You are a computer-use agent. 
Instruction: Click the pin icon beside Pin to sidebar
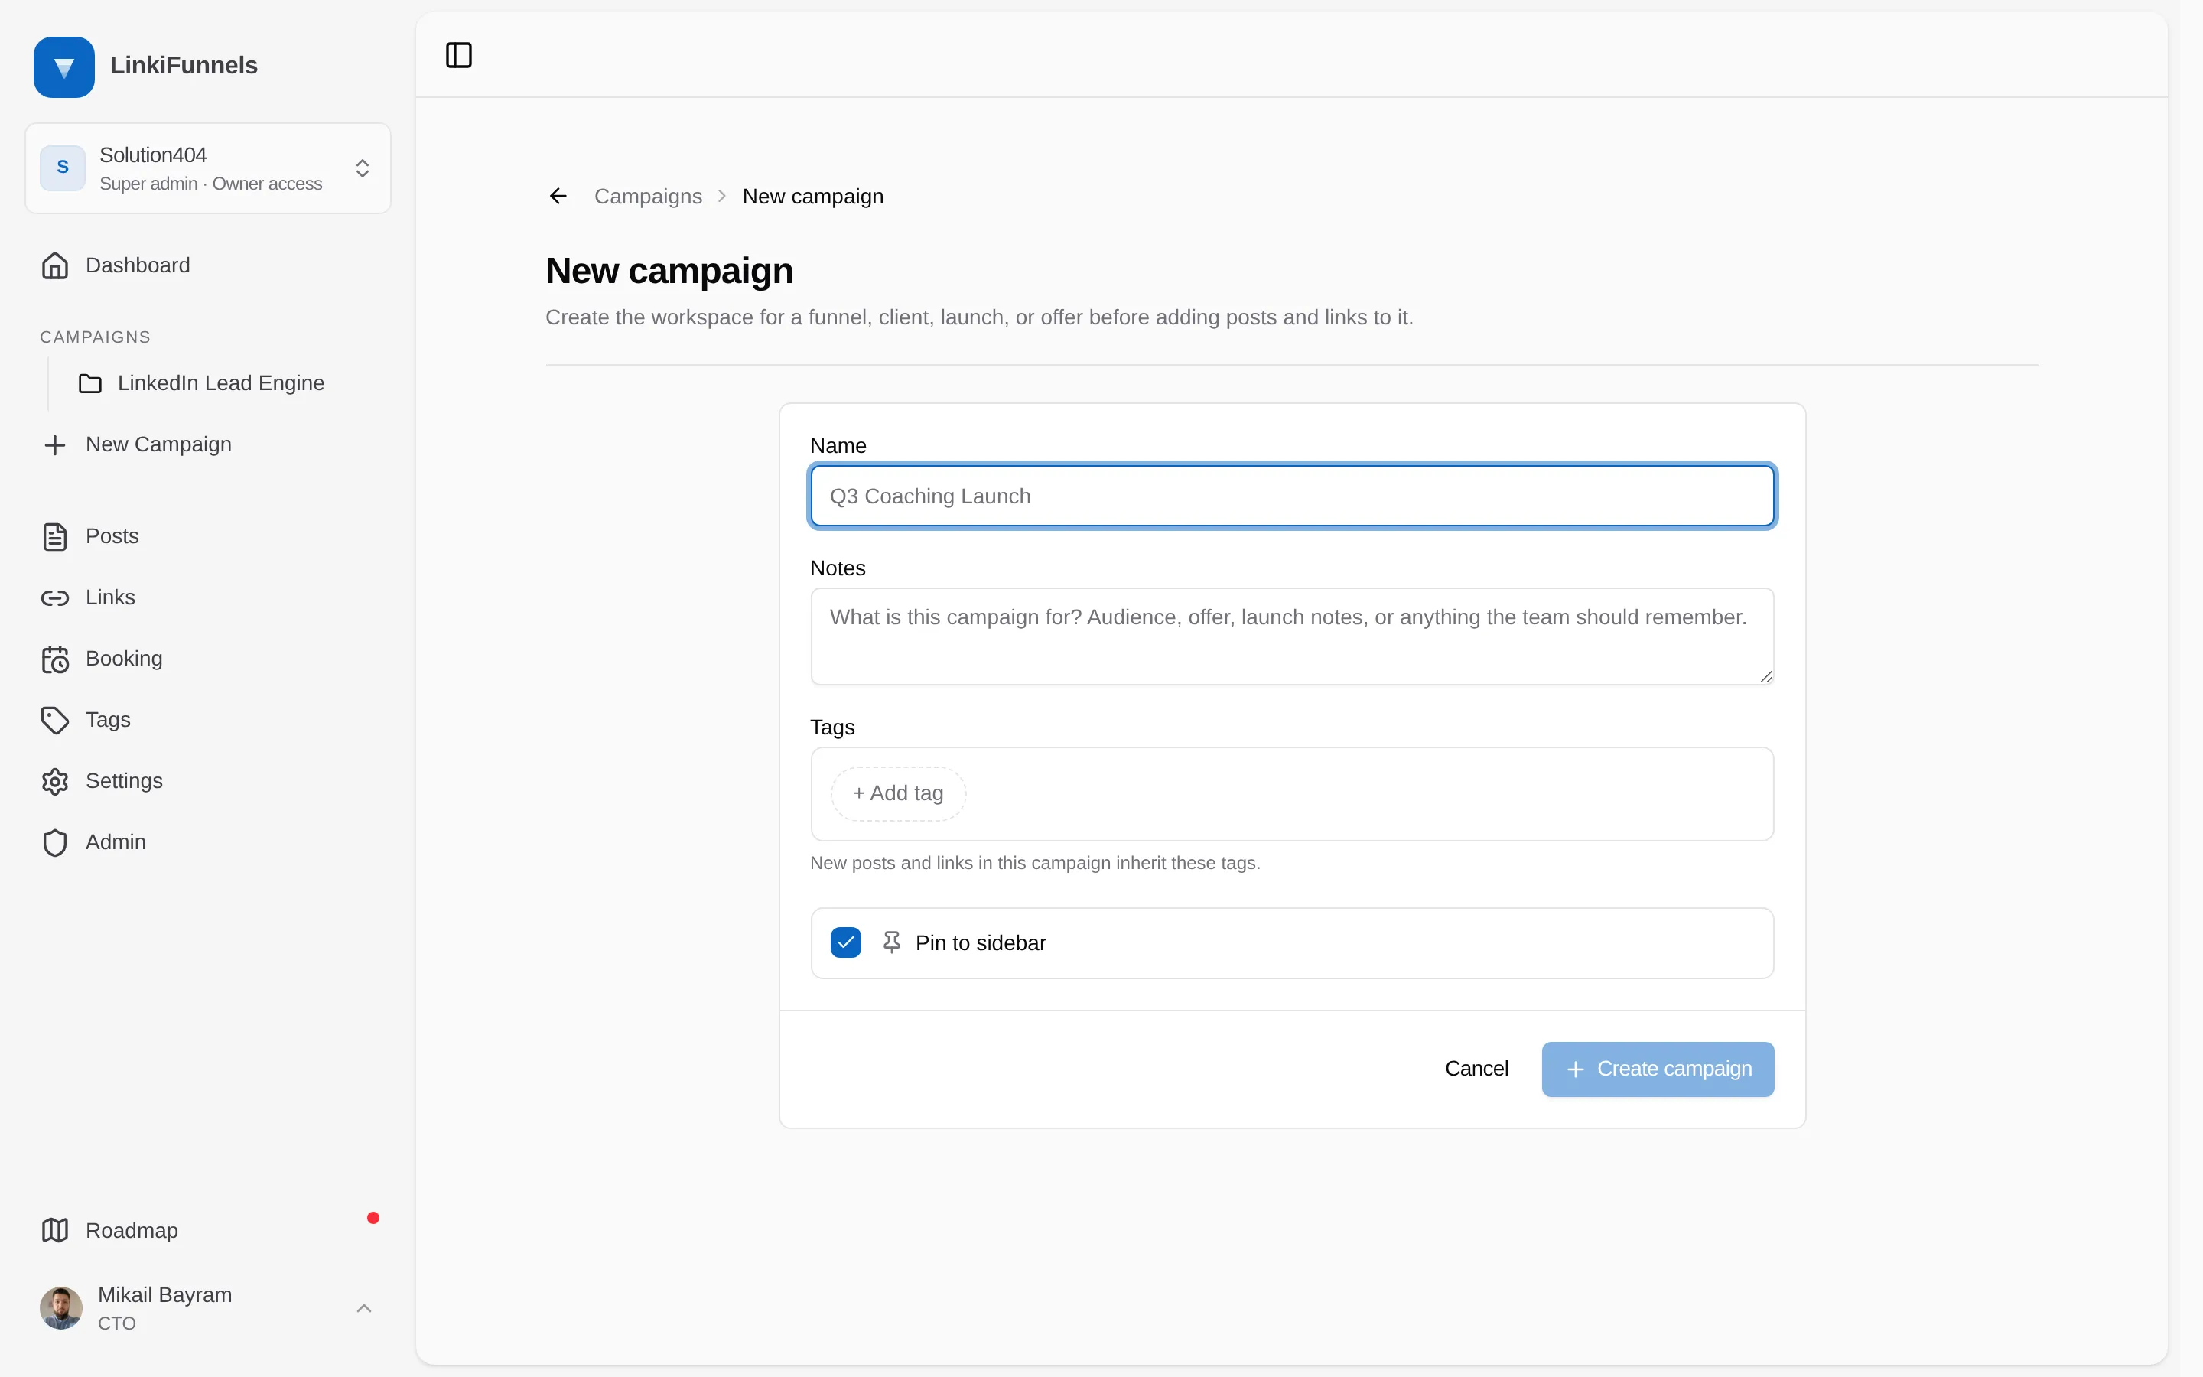[x=891, y=942]
